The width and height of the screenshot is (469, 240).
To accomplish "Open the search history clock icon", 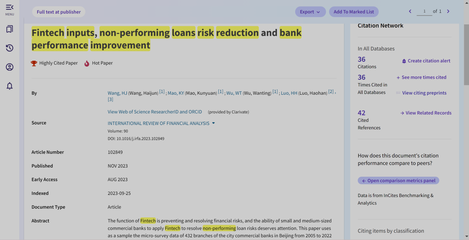I will [x=10, y=48].
